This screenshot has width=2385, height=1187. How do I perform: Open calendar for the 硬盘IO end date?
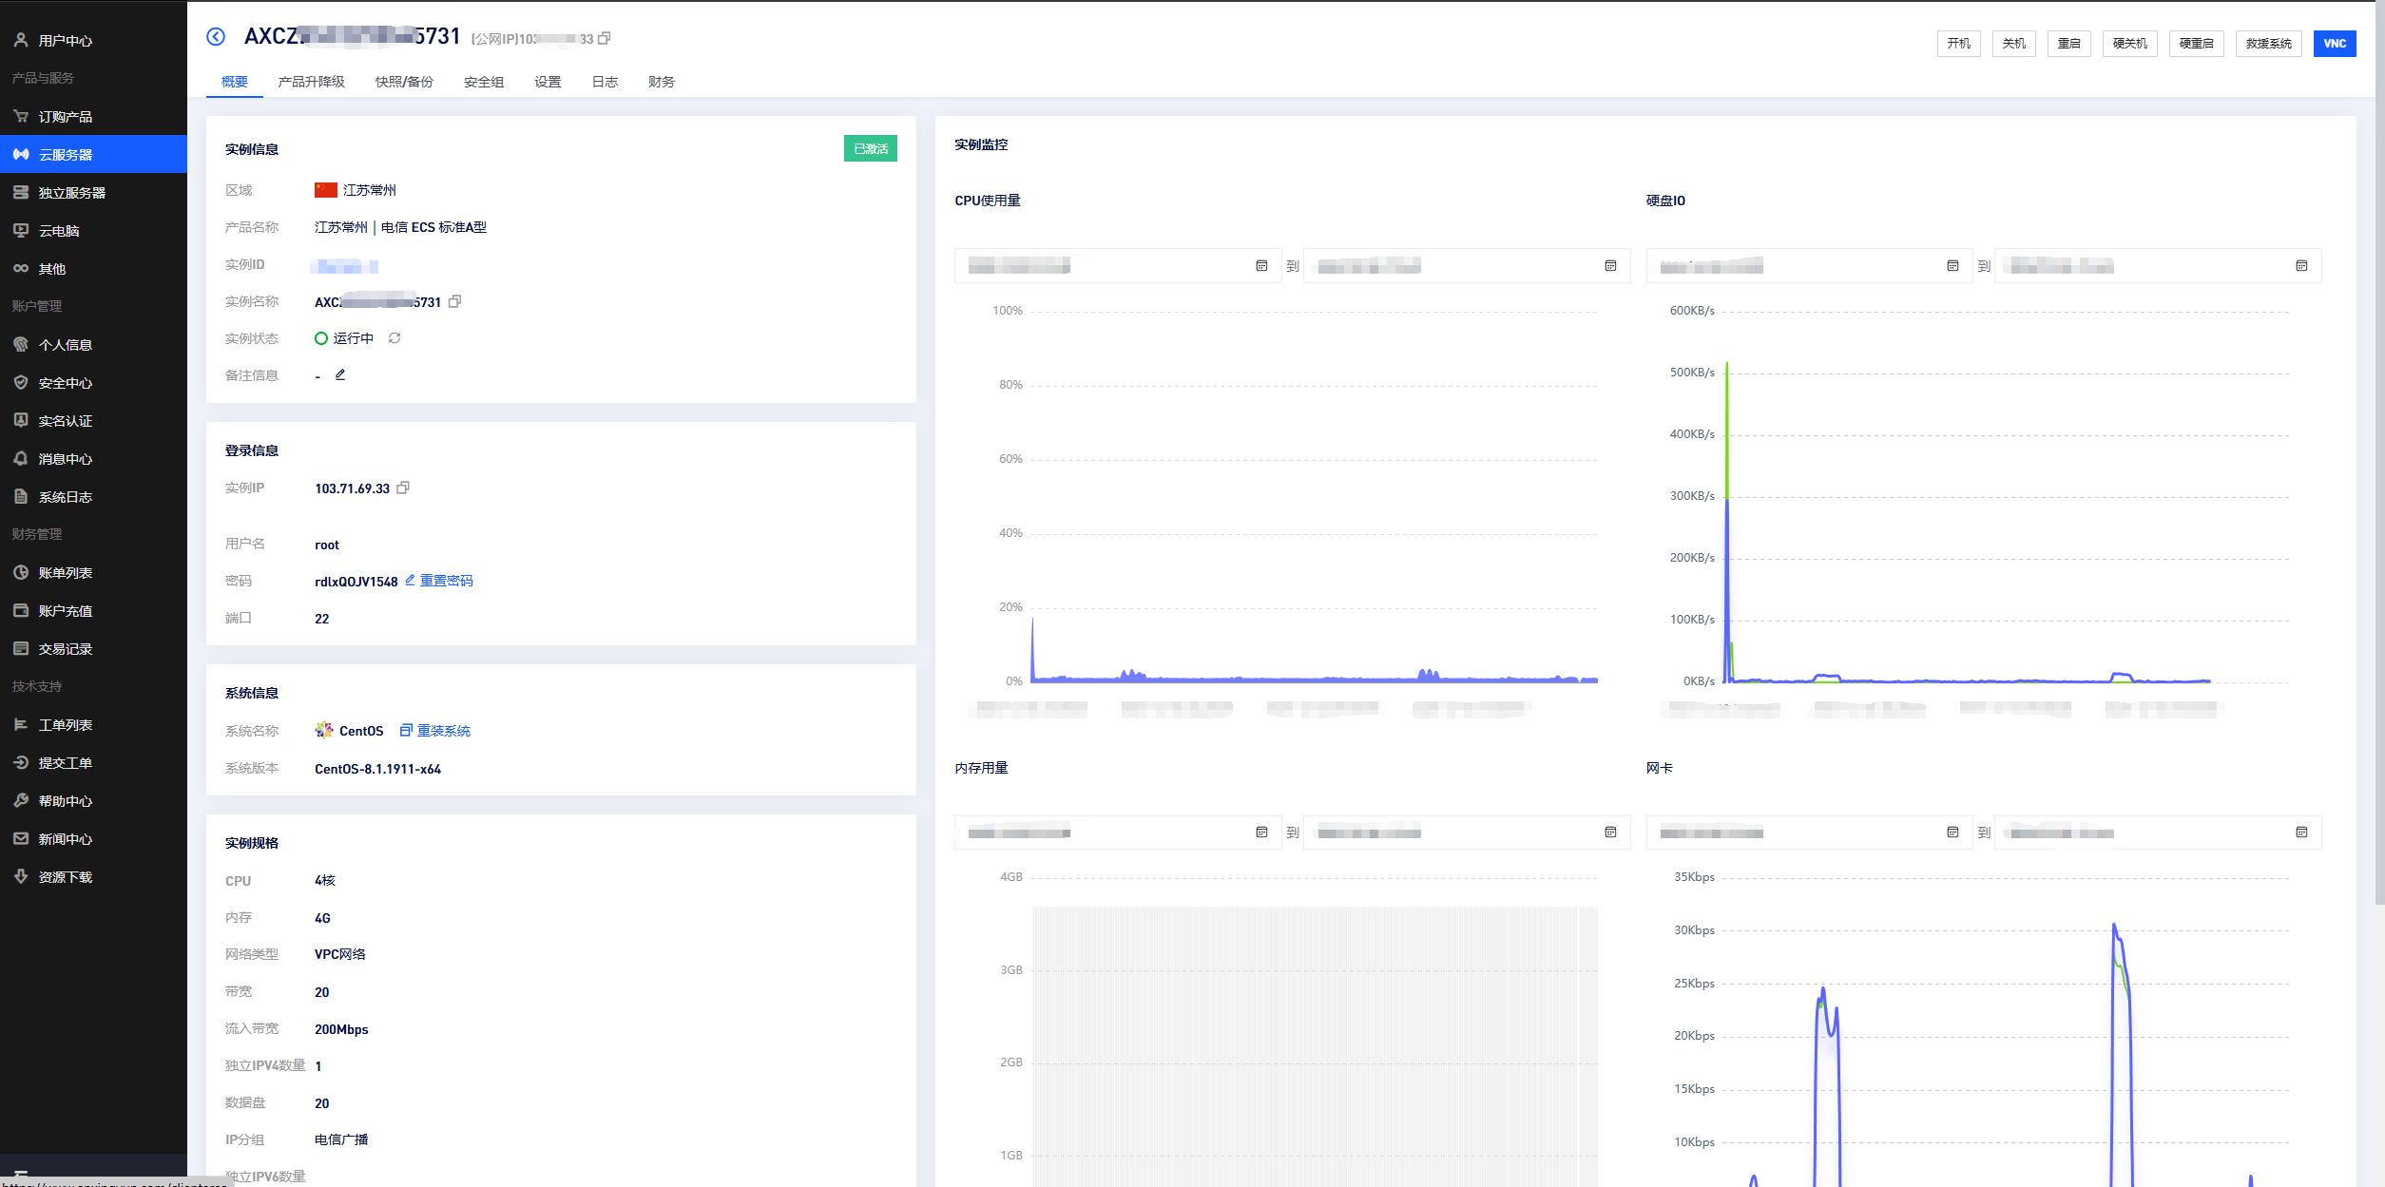[x=2301, y=266]
